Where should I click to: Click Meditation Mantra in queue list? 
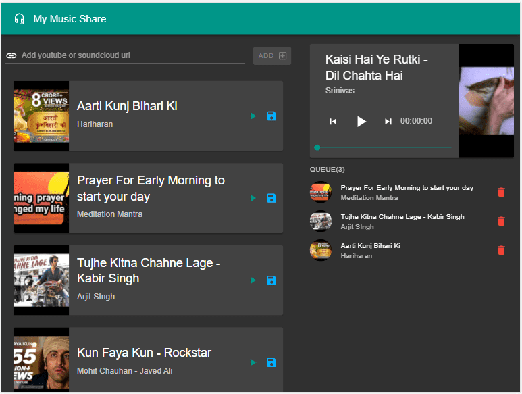click(x=369, y=198)
